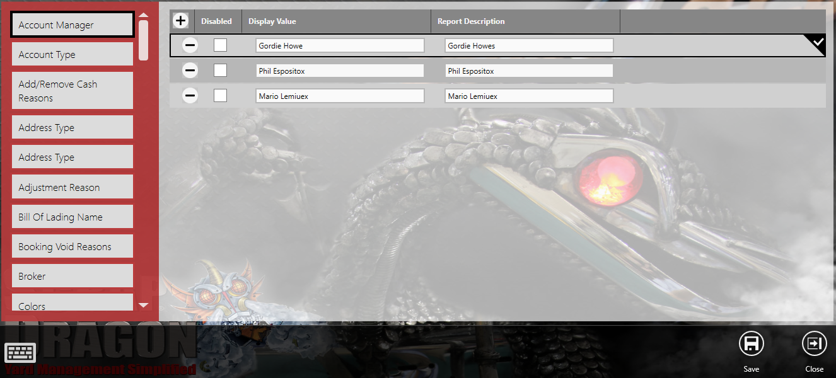Remove the Gordie Howe row
Screen dimensions: 836x378
(190, 45)
